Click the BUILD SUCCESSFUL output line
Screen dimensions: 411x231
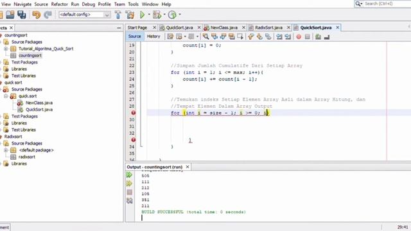[x=194, y=212]
